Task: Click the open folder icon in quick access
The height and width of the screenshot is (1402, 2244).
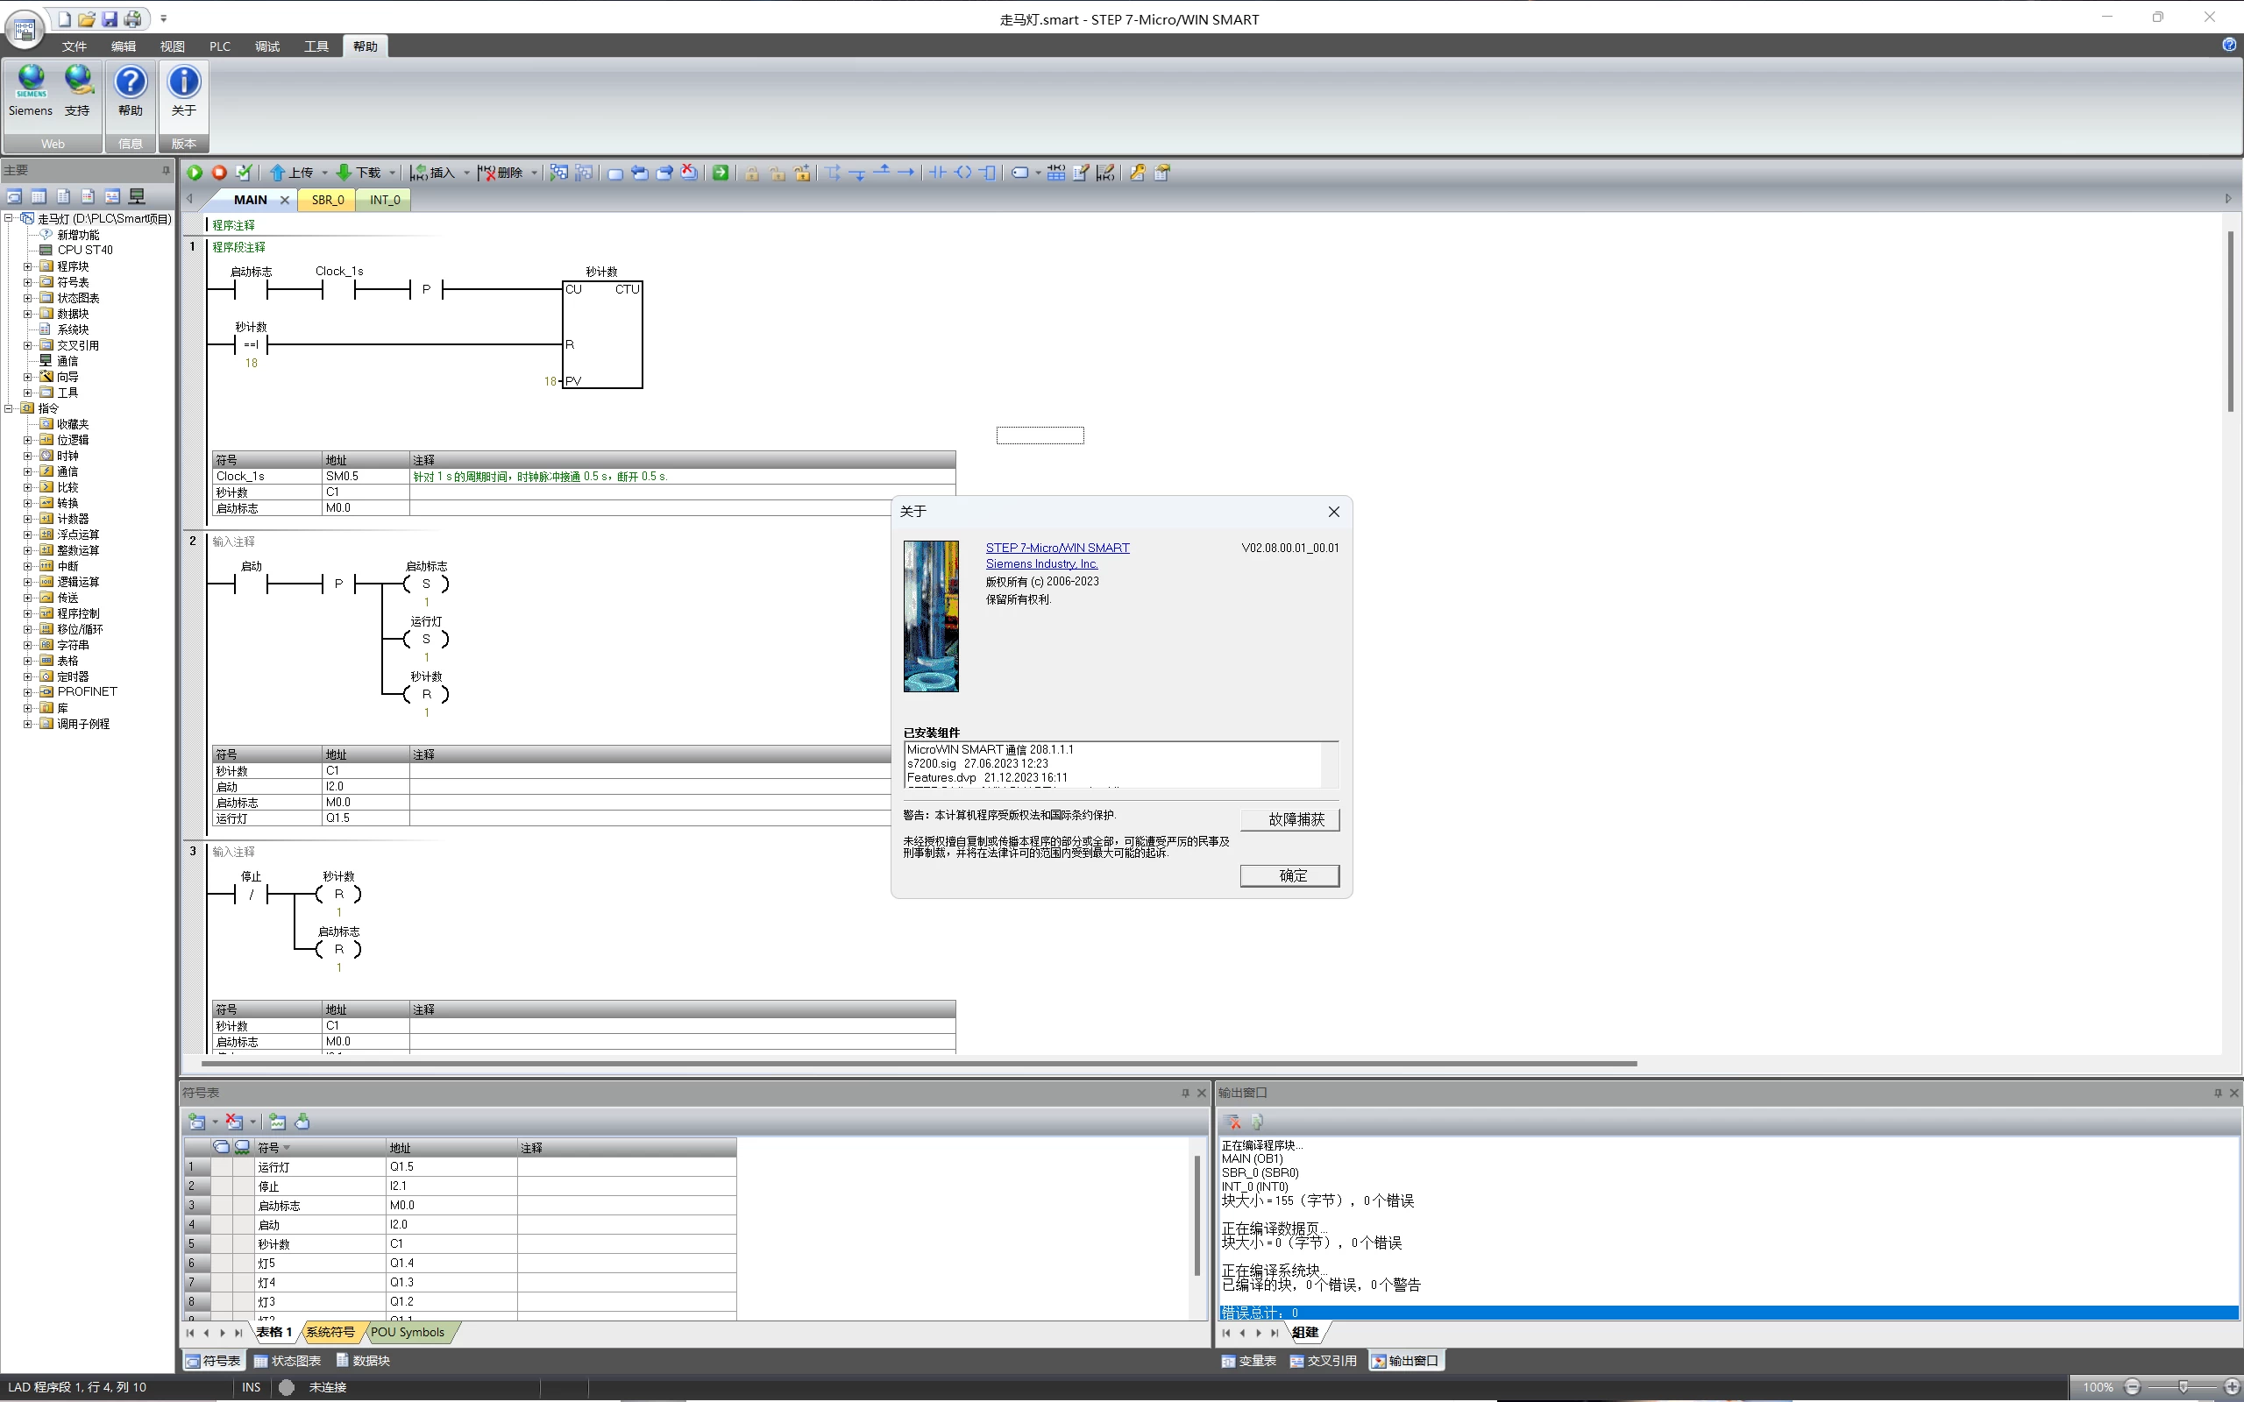Action: (x=86, y=18)
